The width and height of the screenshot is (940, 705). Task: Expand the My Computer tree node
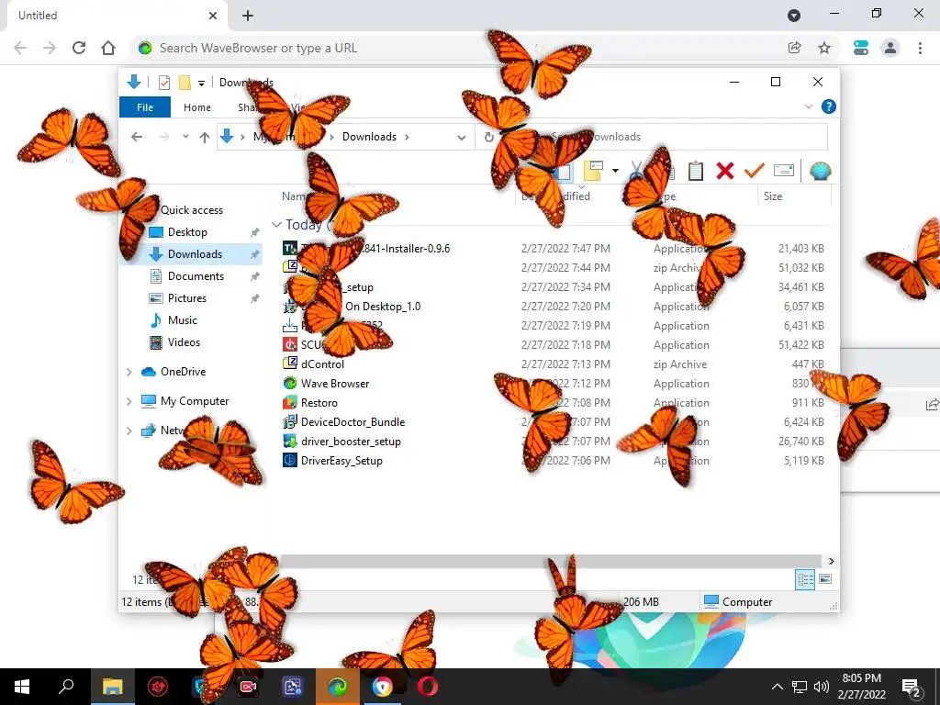coord(129,401)
